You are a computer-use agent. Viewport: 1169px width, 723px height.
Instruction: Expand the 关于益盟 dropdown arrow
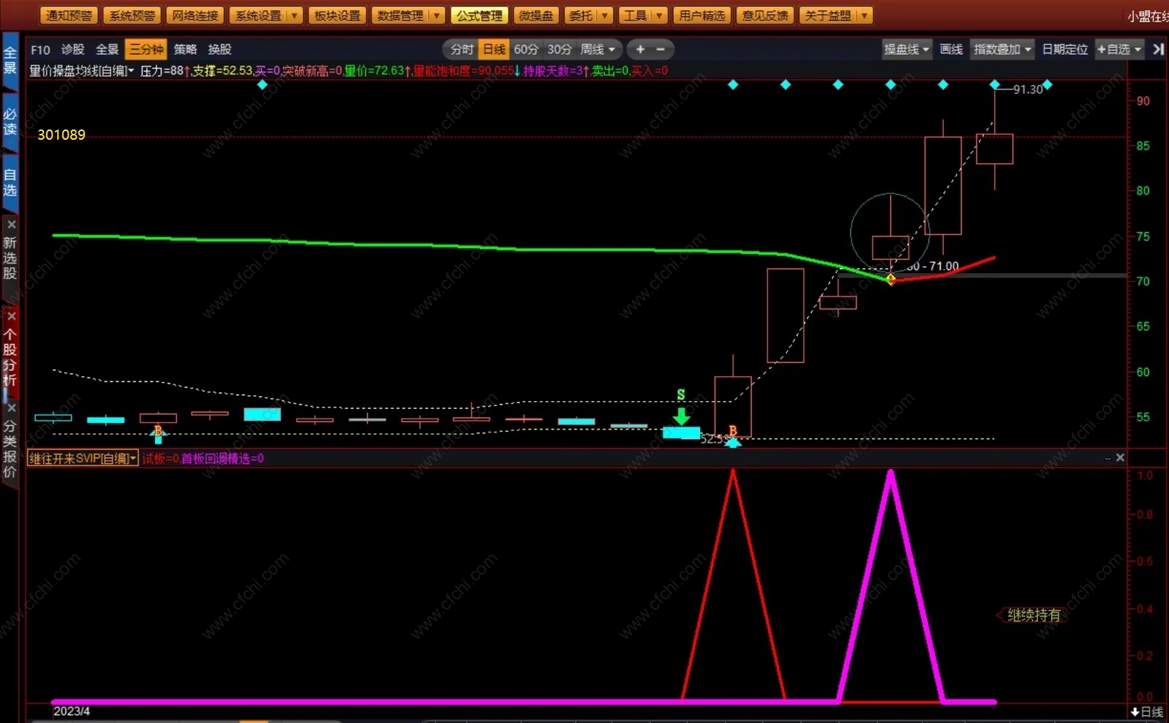[865, 15]
